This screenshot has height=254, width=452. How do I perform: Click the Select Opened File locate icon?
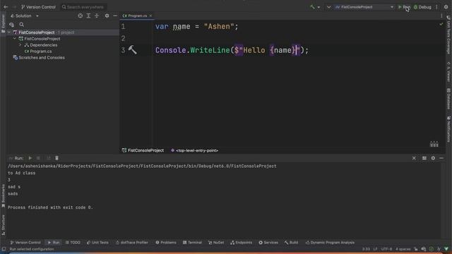click(80, 16)
